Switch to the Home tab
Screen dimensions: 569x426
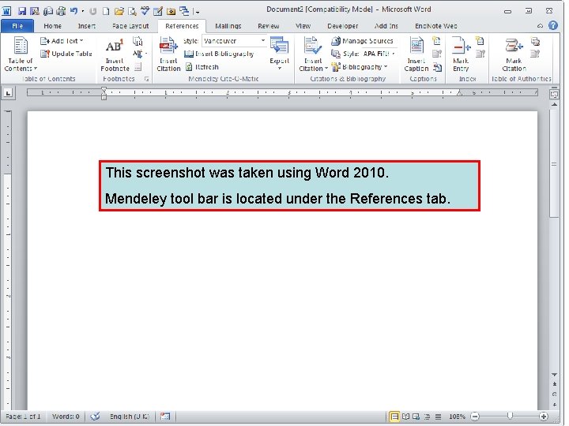coord(53,26)
